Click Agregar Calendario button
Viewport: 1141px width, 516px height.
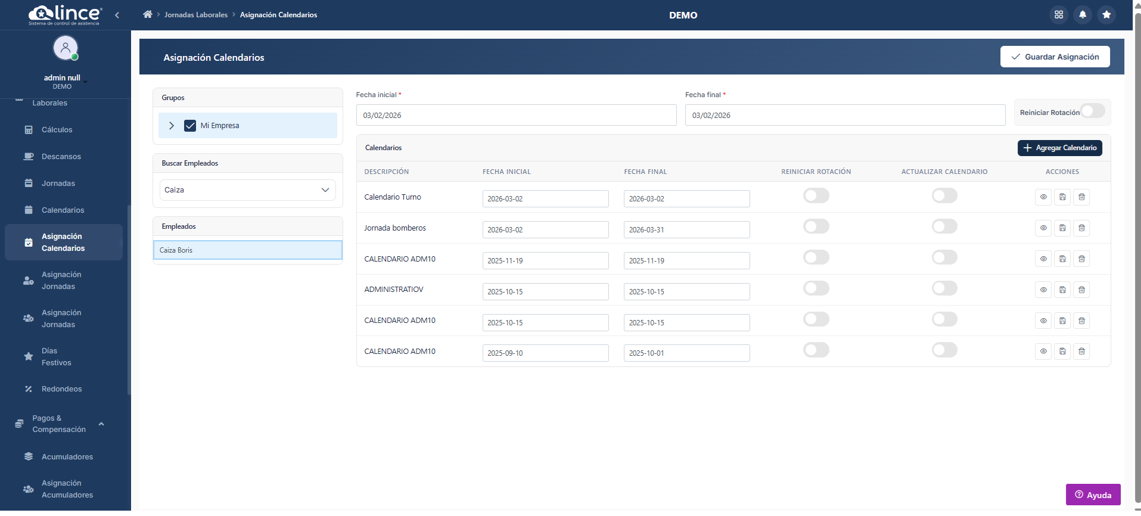[x=1059, y=148]
